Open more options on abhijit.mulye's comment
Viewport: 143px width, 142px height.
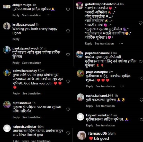pos(49,15)
